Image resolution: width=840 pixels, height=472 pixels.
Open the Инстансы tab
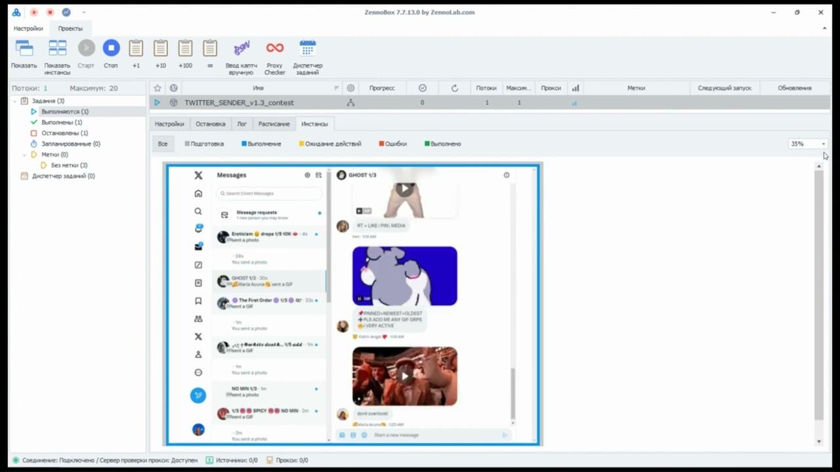314,124
